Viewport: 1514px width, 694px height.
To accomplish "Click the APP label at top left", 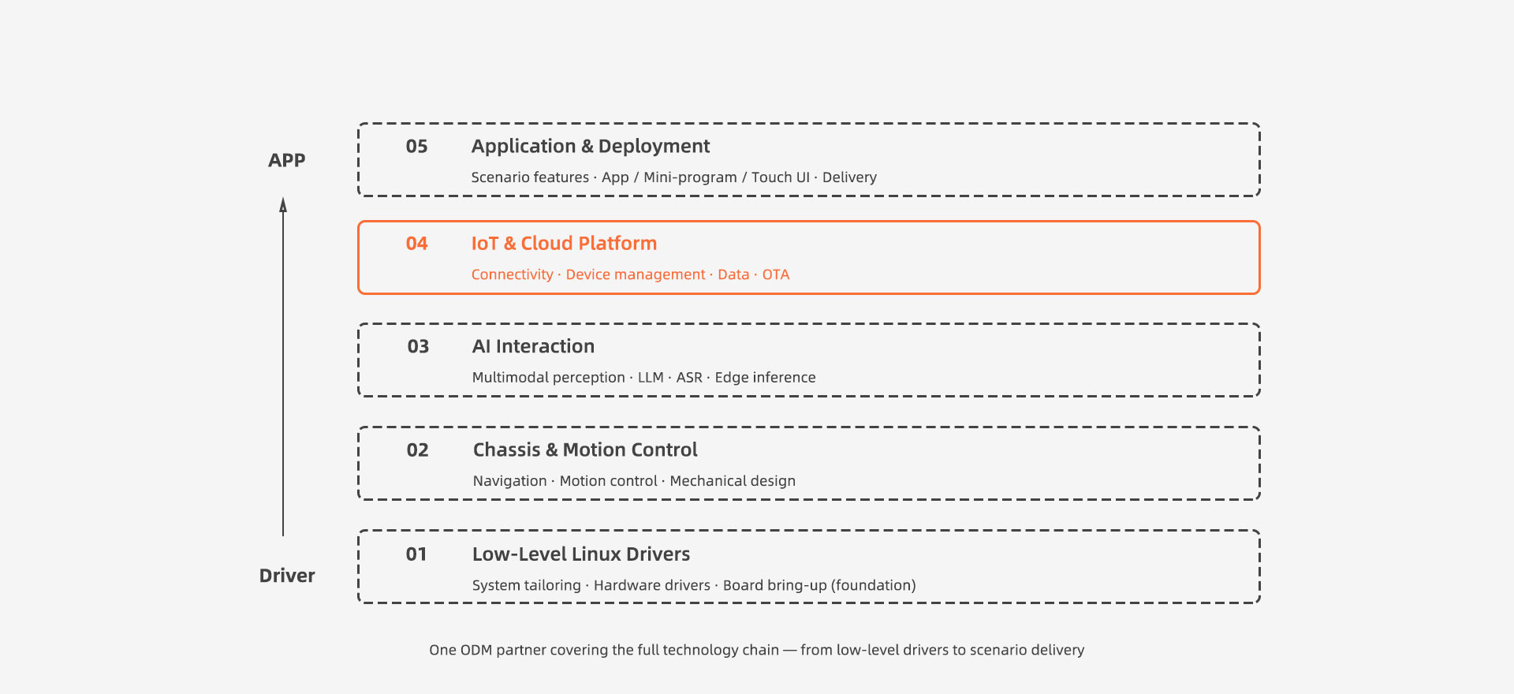I will click(x=286, y=160).
